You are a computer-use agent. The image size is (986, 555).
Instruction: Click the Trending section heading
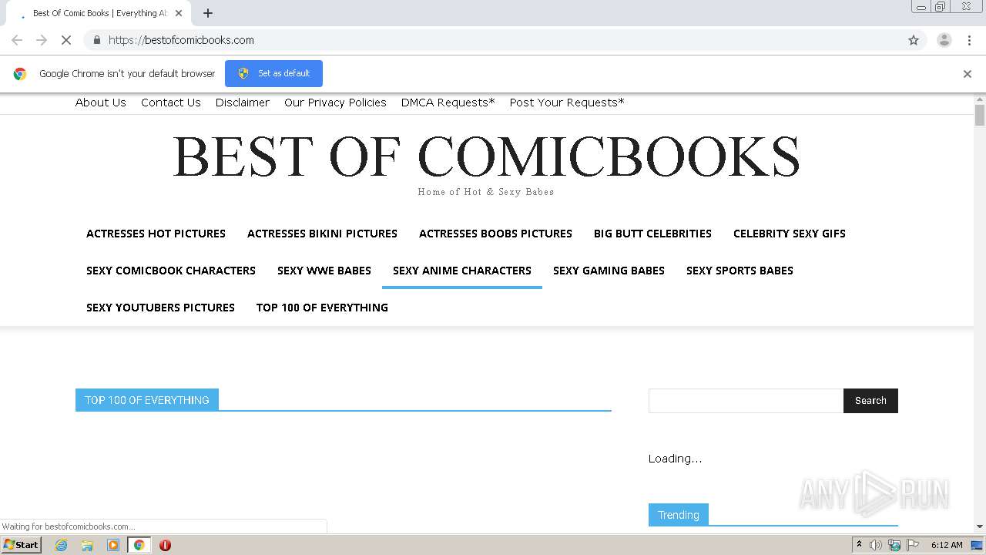coord(679,515)
